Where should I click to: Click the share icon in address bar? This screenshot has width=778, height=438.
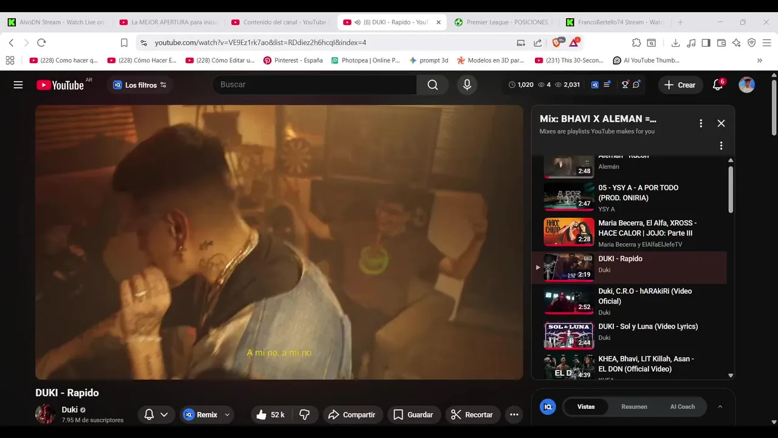[x=538, y=43]
